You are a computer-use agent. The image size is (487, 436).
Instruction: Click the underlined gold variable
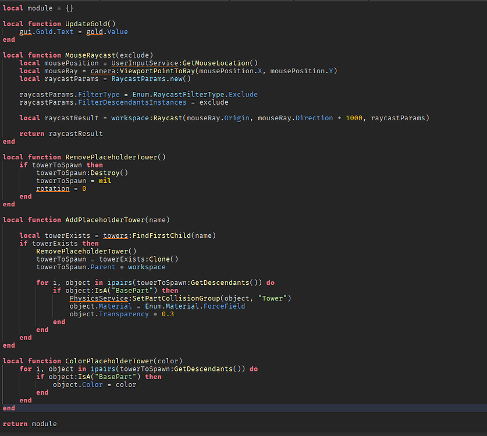(x=95, y=32)
